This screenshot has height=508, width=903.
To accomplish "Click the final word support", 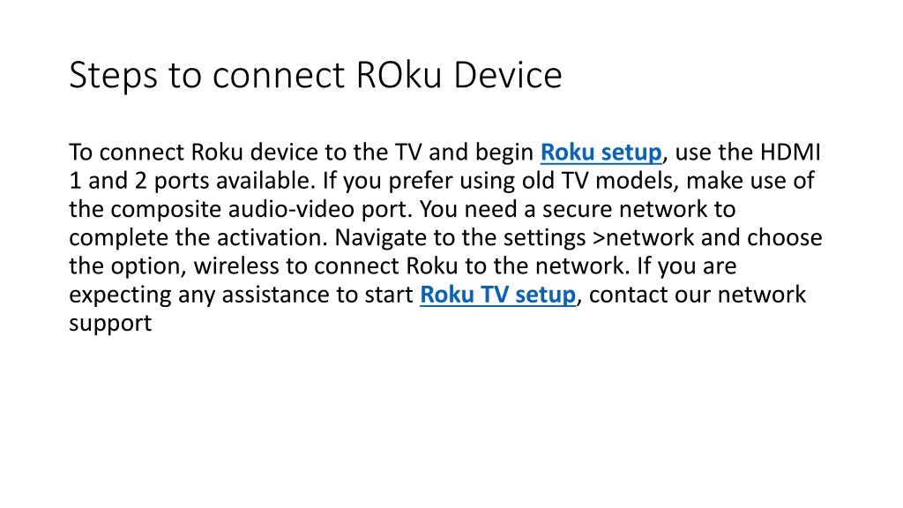I will 110,325.
